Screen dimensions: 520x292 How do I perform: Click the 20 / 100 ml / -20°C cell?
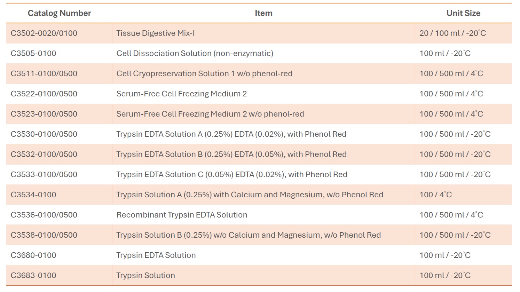coord(452,33)
